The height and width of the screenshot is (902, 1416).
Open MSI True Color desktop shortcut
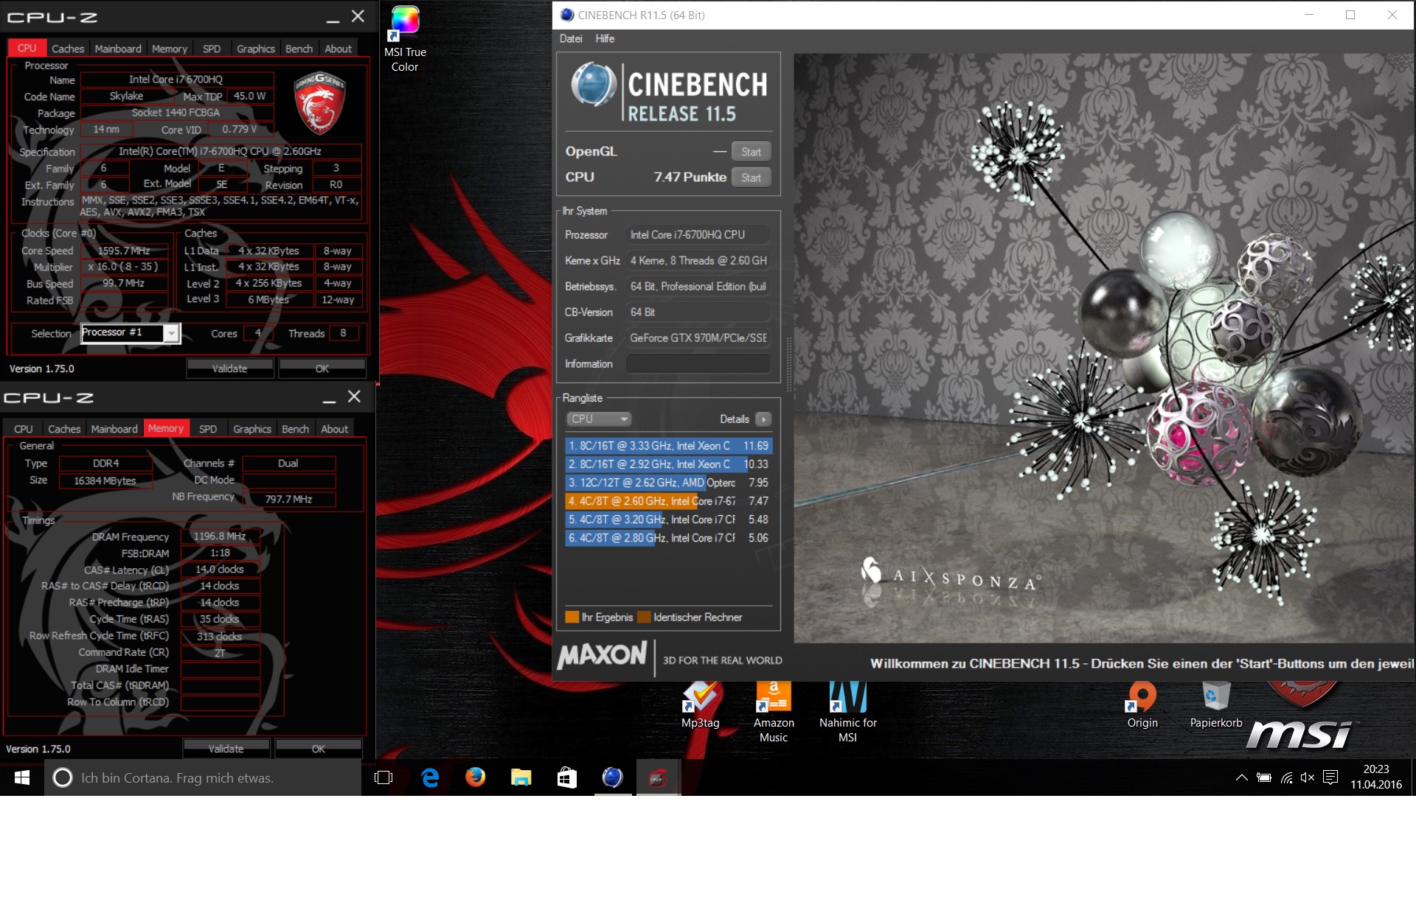[x=405, y=37]
